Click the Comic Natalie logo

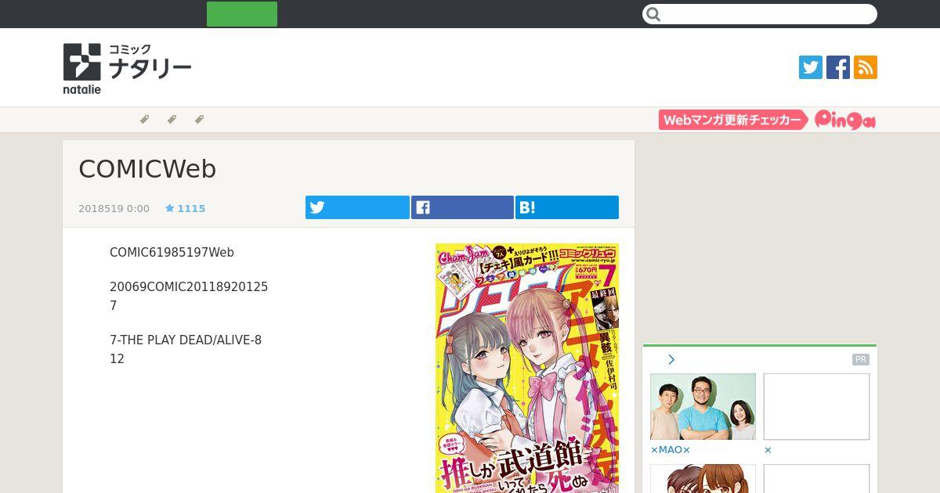(x=127, y=69)
